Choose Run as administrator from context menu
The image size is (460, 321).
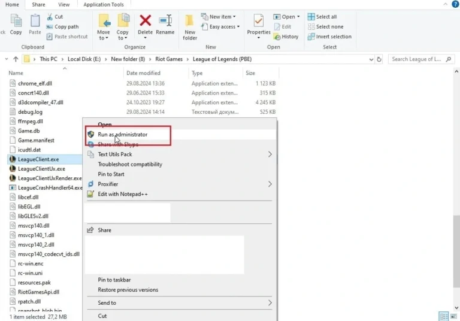coord(122,135)
